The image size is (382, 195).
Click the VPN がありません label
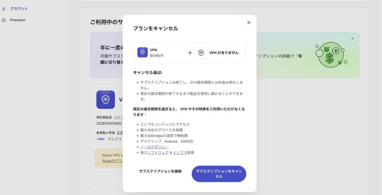click(224, 53)
